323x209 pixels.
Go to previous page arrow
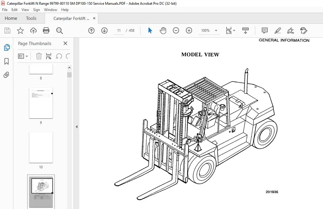pos(91,31)
